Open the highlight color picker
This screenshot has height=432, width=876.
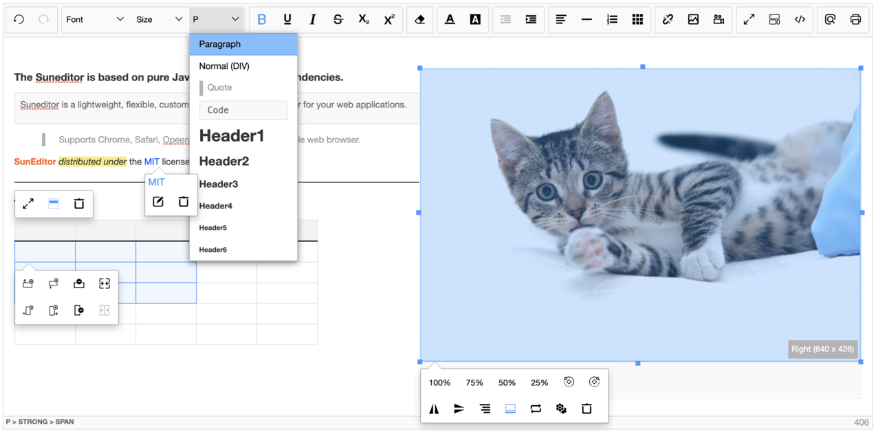pyautogui.click(x=475, y=19)
